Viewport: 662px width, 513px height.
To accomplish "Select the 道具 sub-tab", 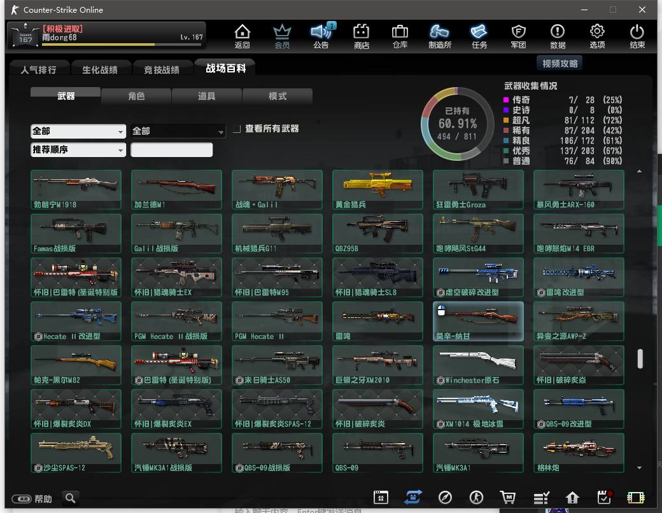I will [x=207, y=96].
